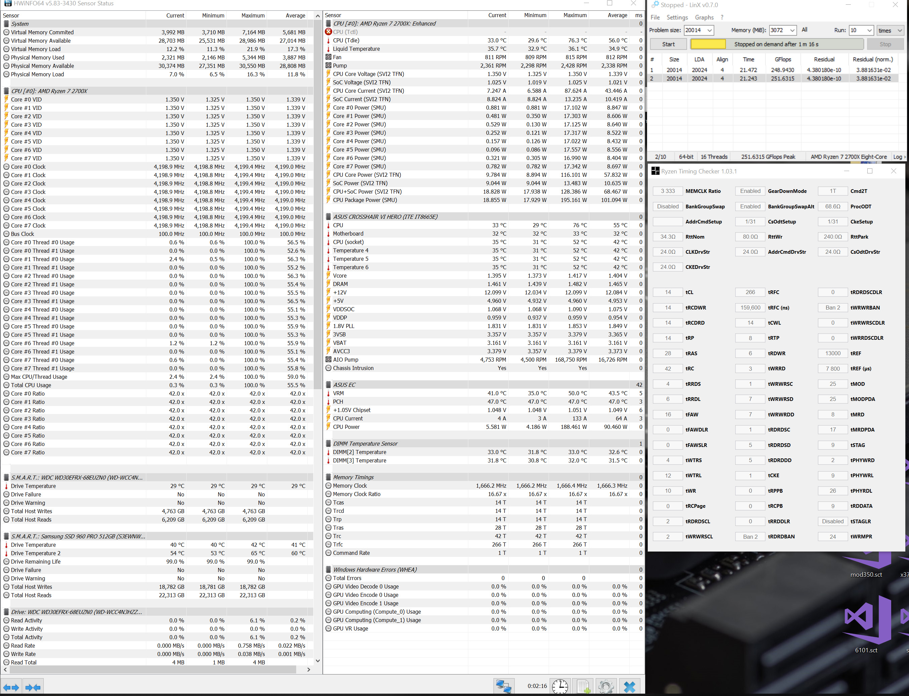Click the log file sheet icon with plus
909x696 pixels.
pos(583,686)
